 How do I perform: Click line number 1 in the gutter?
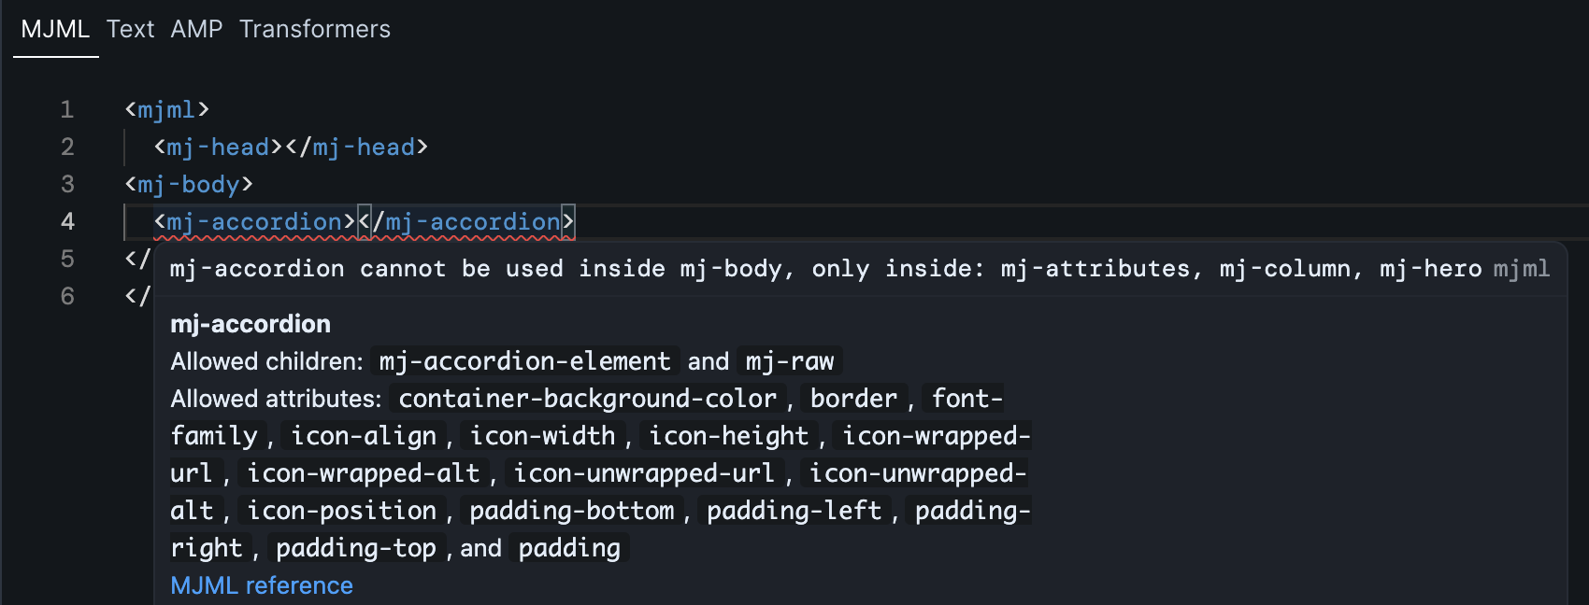click(x=67, y=109)
